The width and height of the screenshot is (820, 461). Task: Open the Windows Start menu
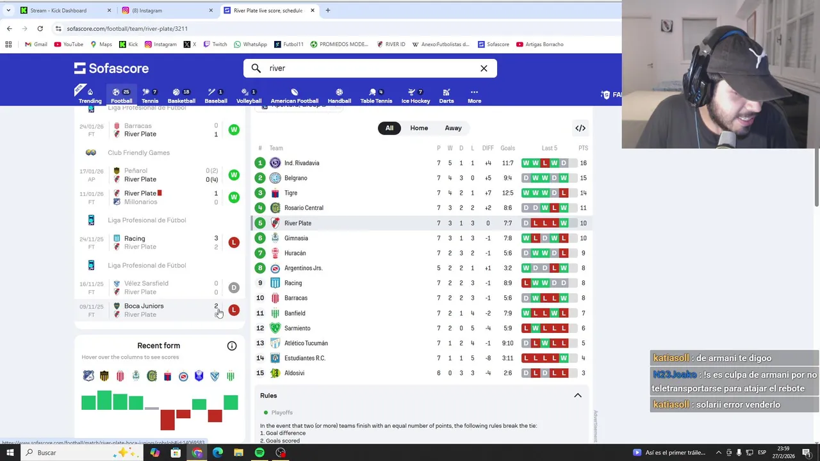(9, 453)
